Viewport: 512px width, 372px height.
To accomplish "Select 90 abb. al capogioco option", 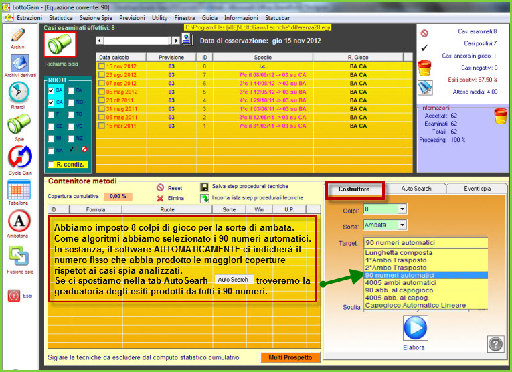I will (426, 290).
